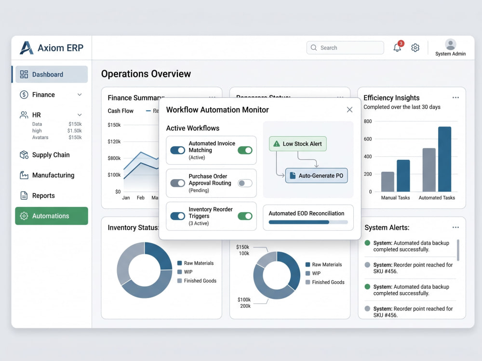Click the Cash Flow label

pos(120,111)
